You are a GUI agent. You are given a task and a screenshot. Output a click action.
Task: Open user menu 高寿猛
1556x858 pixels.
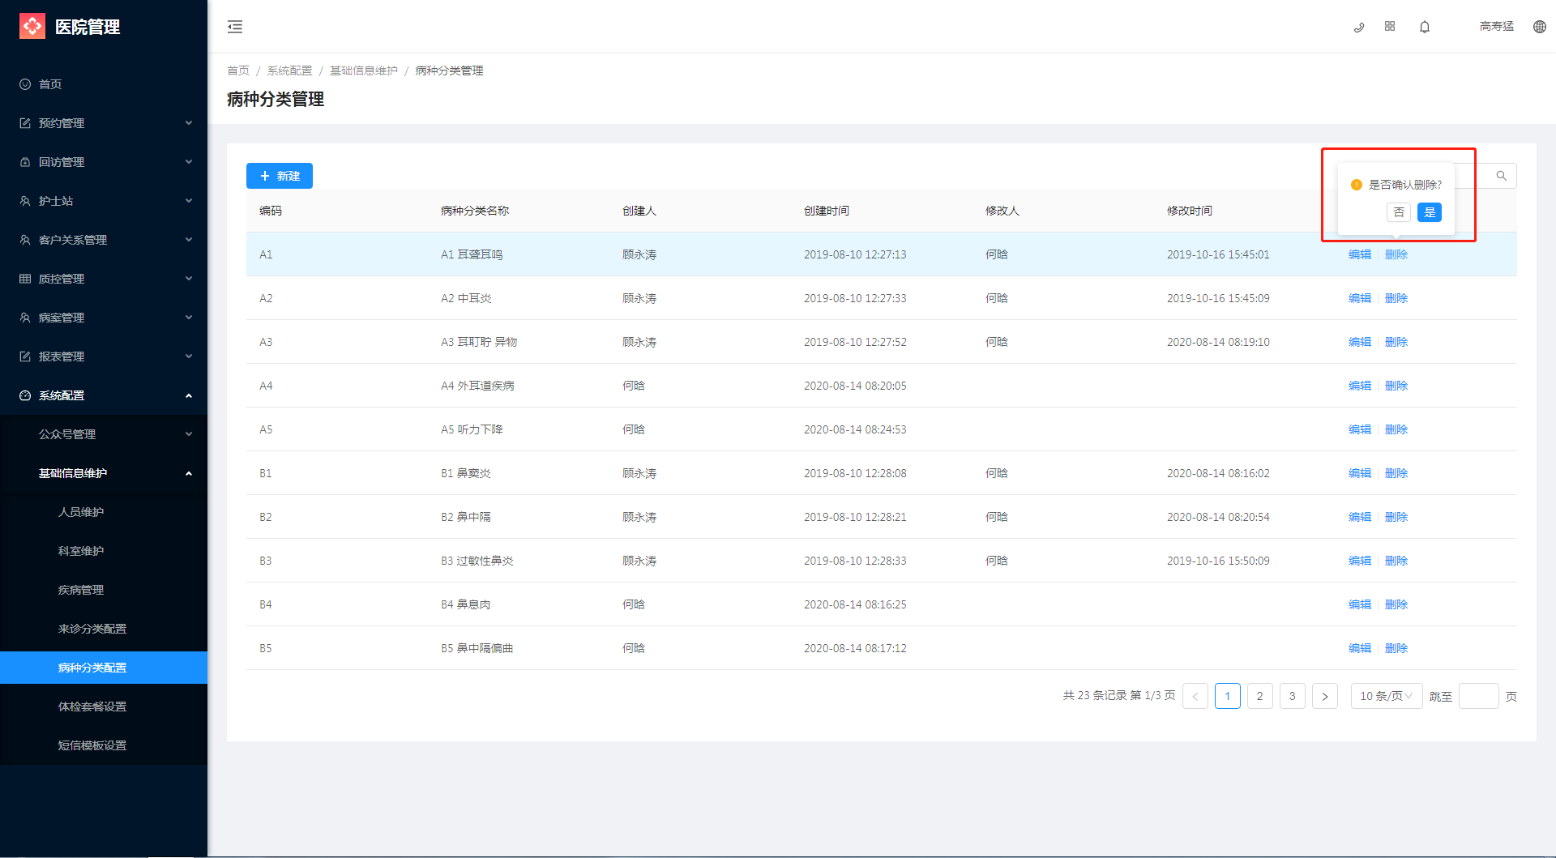pyautogui.click(x=1497, y=27)
